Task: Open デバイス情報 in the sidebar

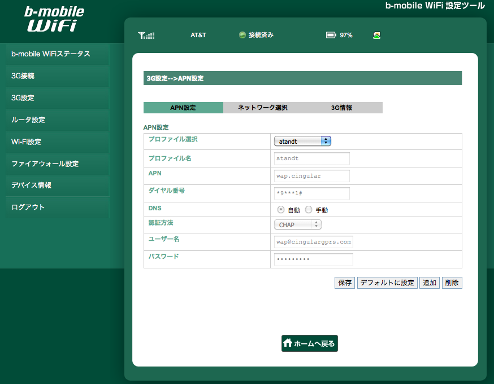Action: click(x=58, y=186)
